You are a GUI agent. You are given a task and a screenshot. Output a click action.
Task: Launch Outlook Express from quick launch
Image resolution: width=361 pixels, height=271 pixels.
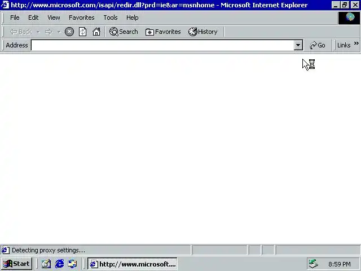pyautogui.click(x=73, y=264)
